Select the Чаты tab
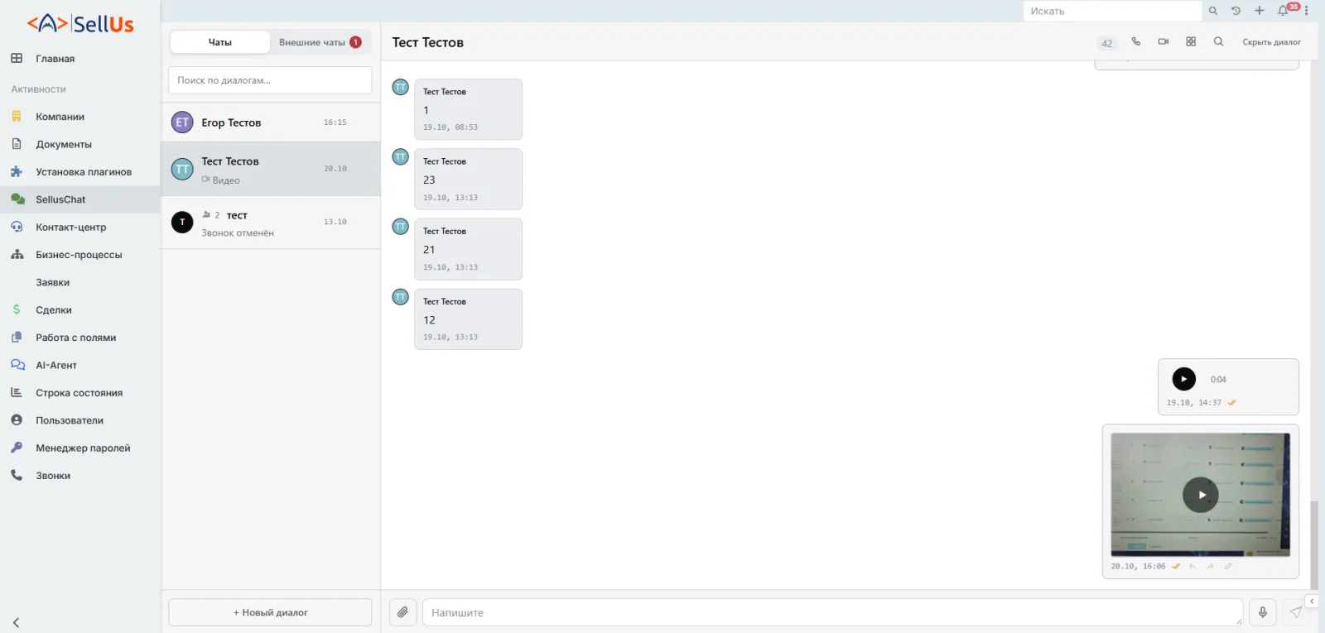This screenshot has height=633, width=1325. pos(219,42)
